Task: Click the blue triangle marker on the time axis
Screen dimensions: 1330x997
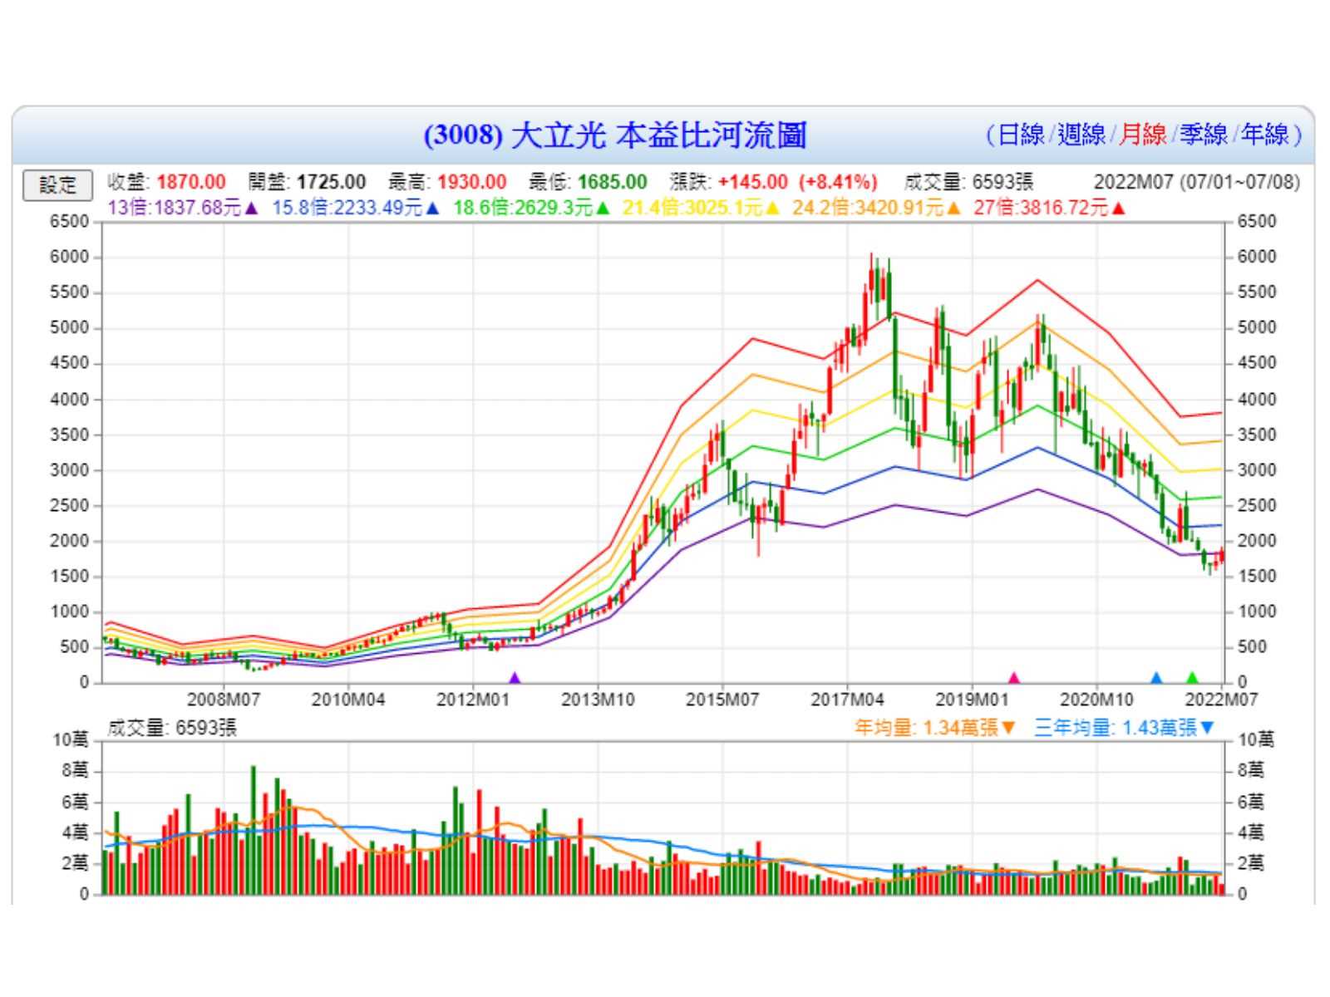Action: tap(1156, 678)
